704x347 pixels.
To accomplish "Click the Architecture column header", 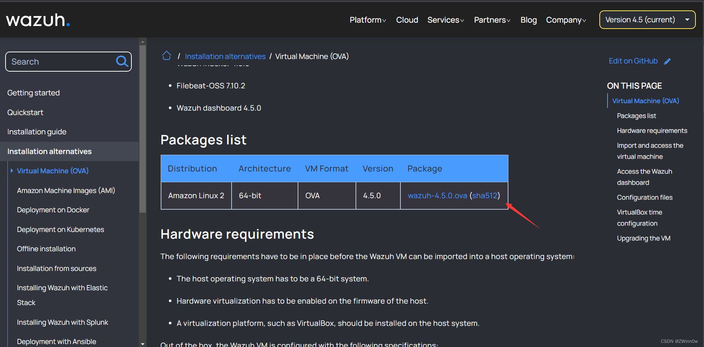I will (x=265, y=168).
